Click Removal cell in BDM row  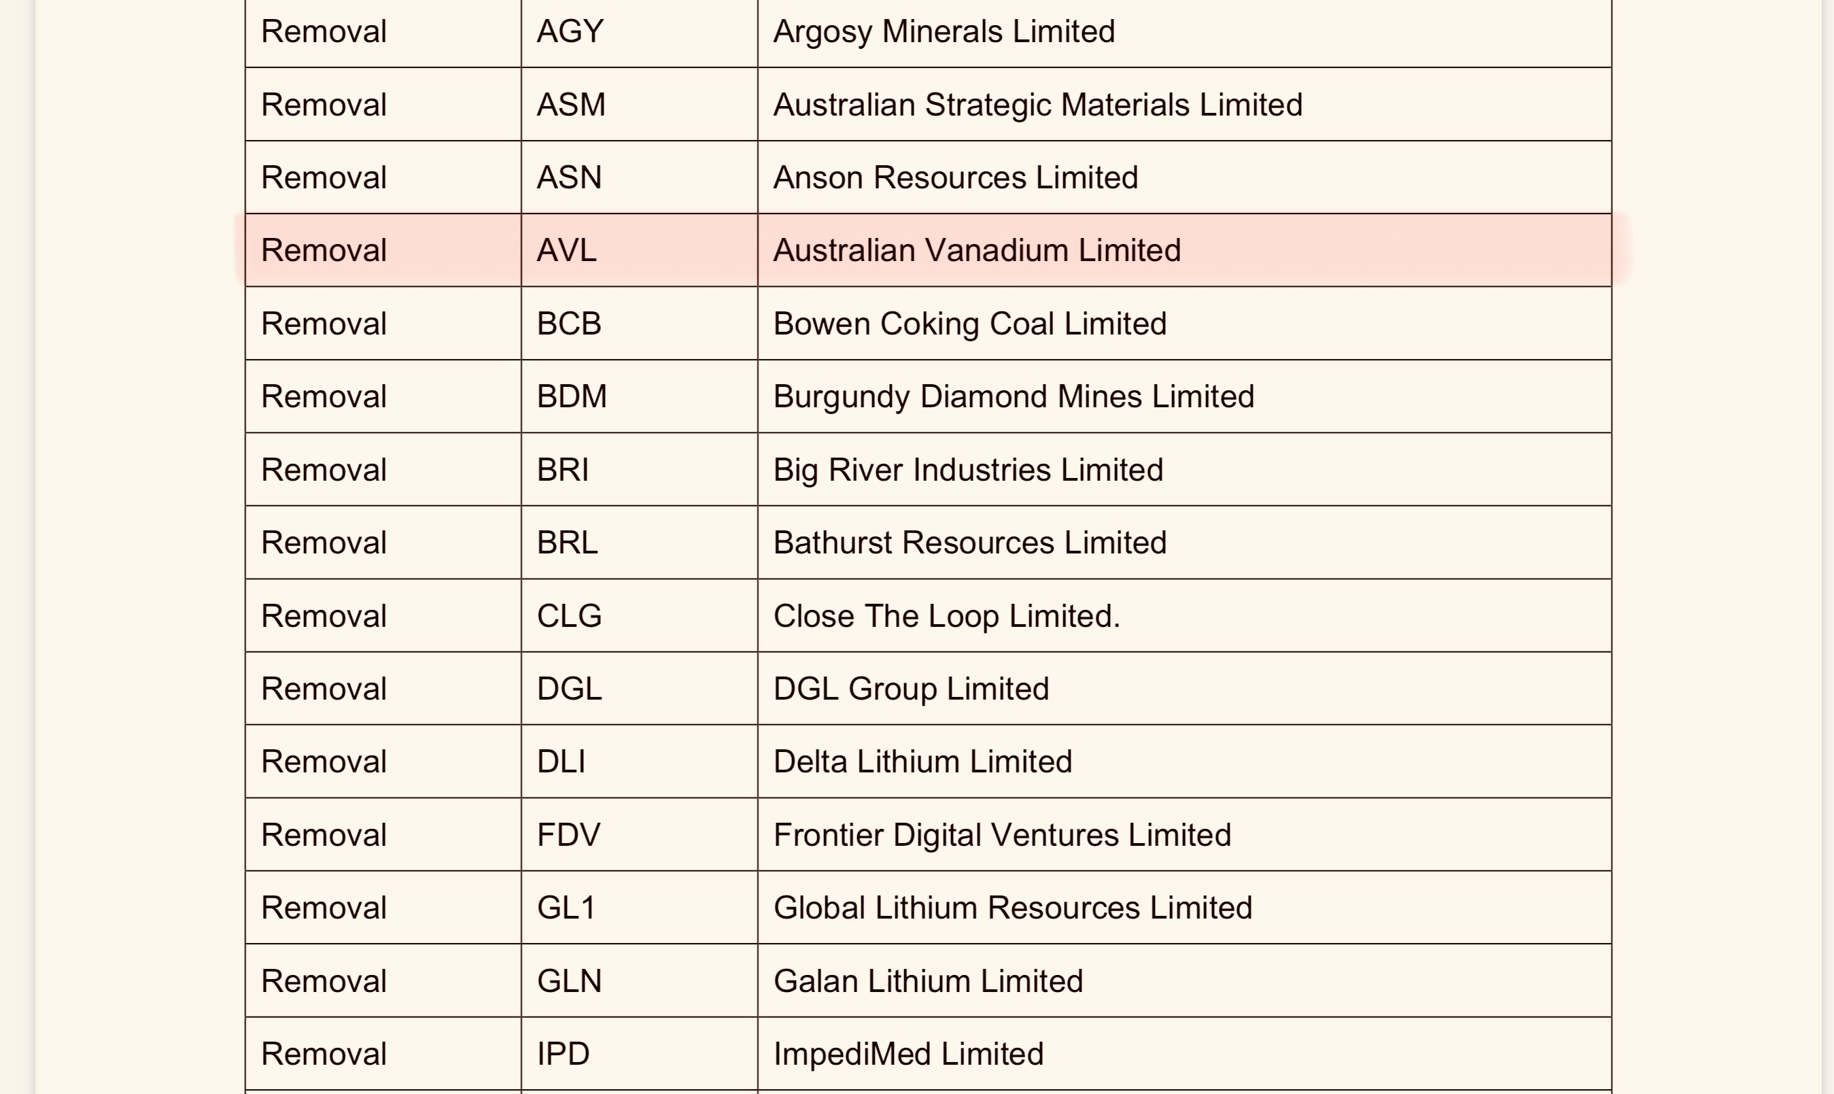(383, 396)
